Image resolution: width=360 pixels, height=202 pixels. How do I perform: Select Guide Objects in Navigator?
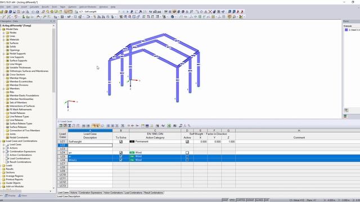pyautogui.click(x=13, y=183)
